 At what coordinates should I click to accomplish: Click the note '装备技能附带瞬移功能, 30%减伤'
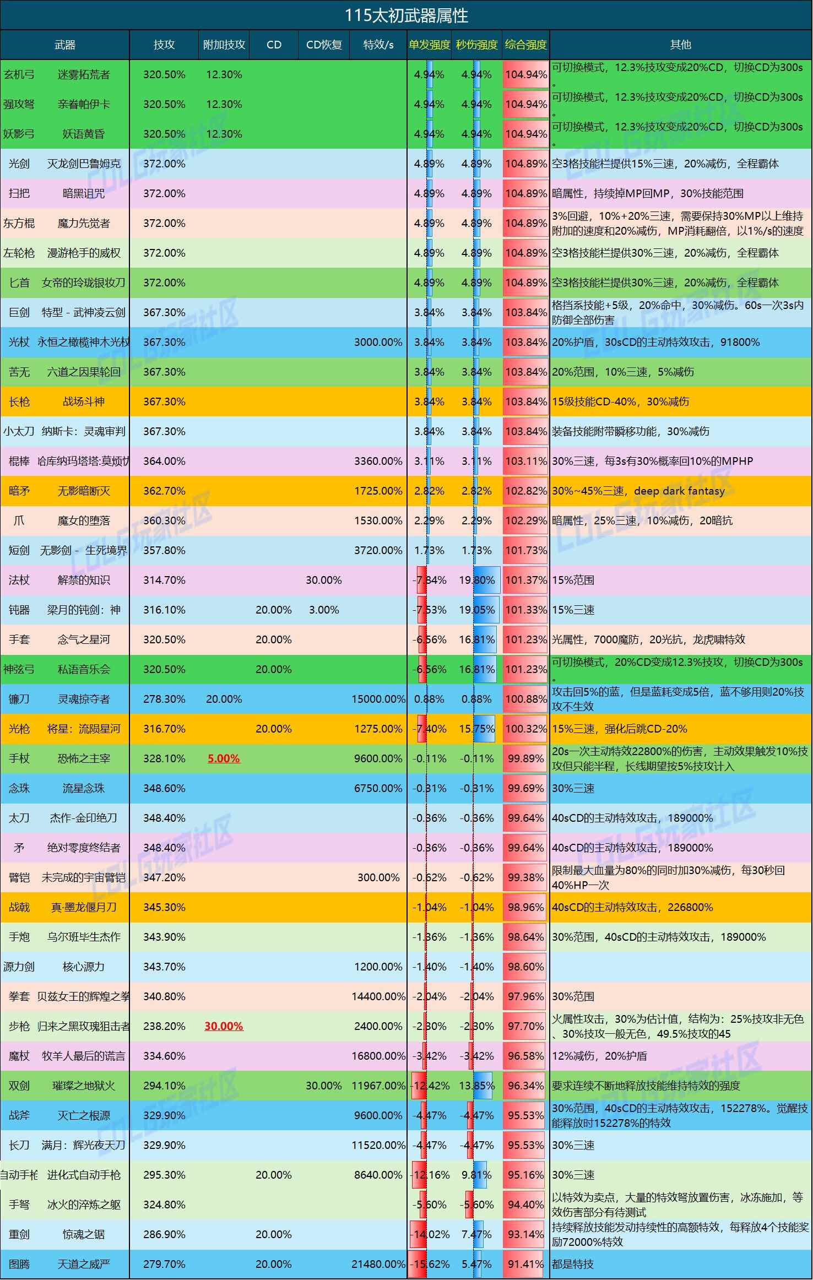tap(631, 431)
